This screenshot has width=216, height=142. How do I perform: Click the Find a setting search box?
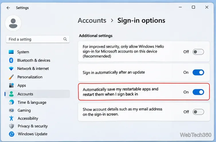coord(38,39)
